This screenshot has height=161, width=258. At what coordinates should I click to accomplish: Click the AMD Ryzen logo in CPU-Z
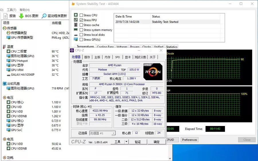click(153, 71)
